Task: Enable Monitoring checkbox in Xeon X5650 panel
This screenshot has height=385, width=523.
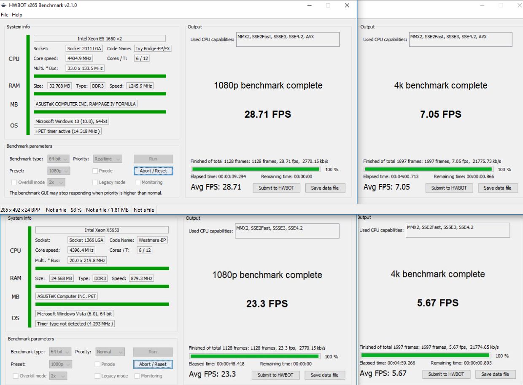Action: pyautogui.click(x=137, y=376)
